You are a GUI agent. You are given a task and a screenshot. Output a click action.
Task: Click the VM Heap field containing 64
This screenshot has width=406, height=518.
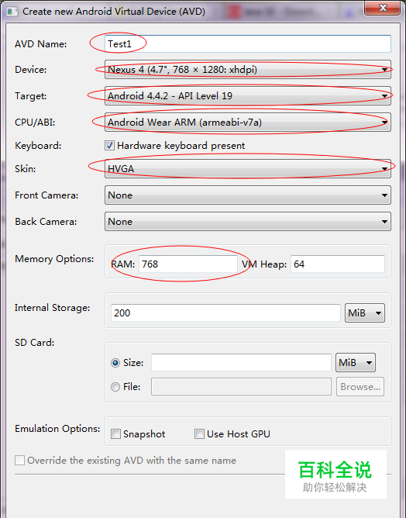pos(338,264)
